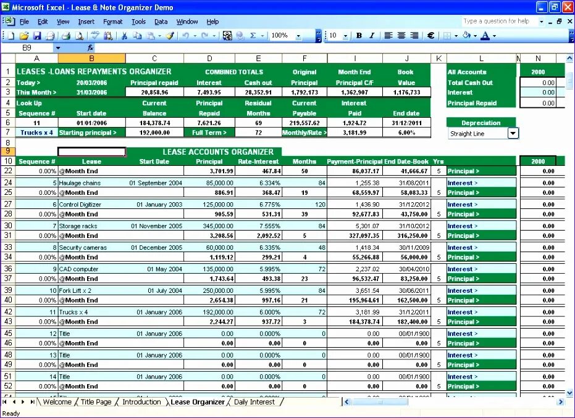This screenshot has width=575, height=418.
Task: Select the Security cameras lease cell
Action: (x=91, y=247)
